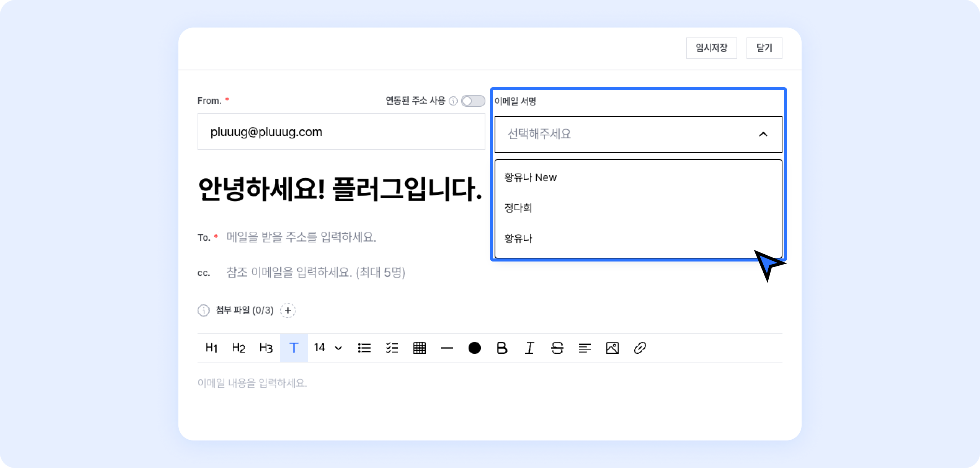Viewport: 980px width, 468px height.
Task: Insert an image via the picture icon
Action: pos(612,348)
